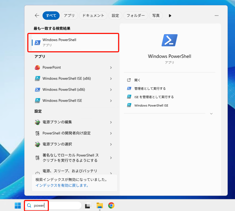The height and width of the screenshot is (211, 235).
Task: Click the 電源プランの選択 icon
Action: pos(37,144)
